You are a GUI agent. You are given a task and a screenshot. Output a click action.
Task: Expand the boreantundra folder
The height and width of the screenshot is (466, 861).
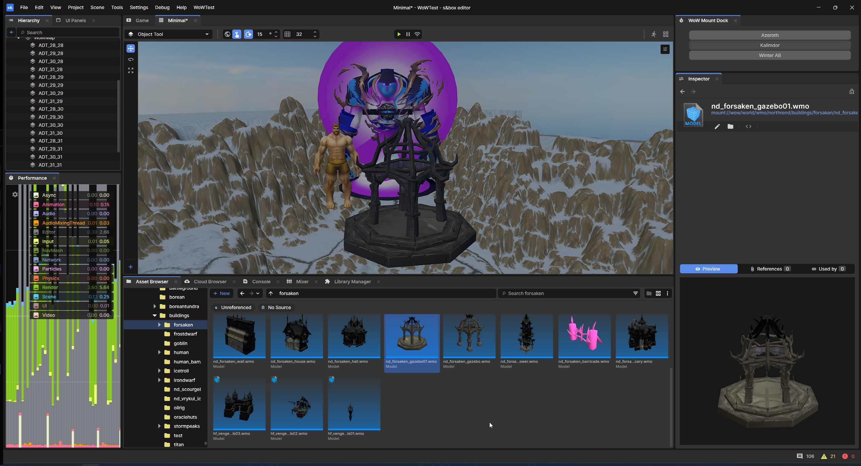pyautogui.click(x=155, y=306)
